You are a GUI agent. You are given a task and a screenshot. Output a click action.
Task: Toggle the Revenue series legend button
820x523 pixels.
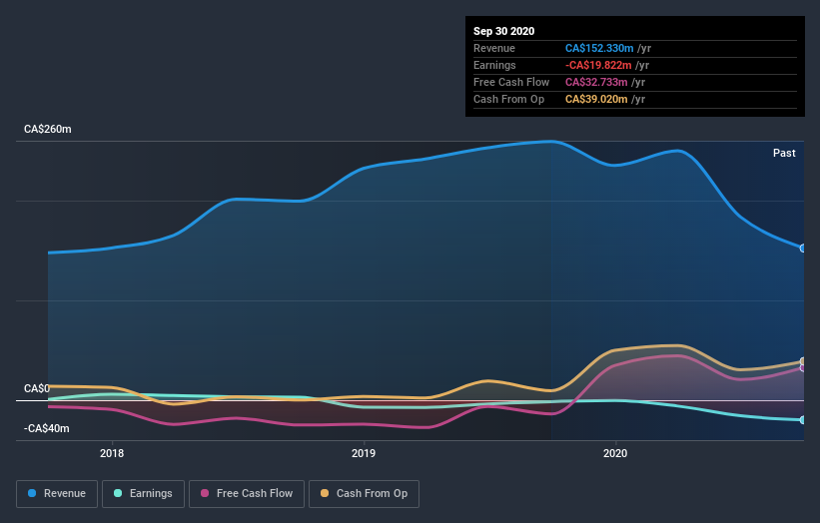pos(57,494)
